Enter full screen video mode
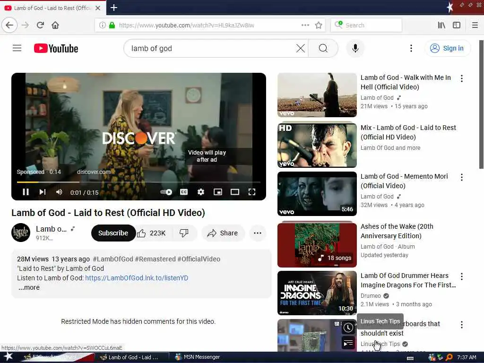This screenshot has width=484, height=363. click(x=252, y=192)
